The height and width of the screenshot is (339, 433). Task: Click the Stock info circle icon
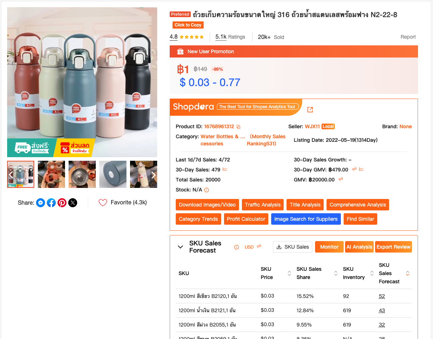(x=206, y=190)
